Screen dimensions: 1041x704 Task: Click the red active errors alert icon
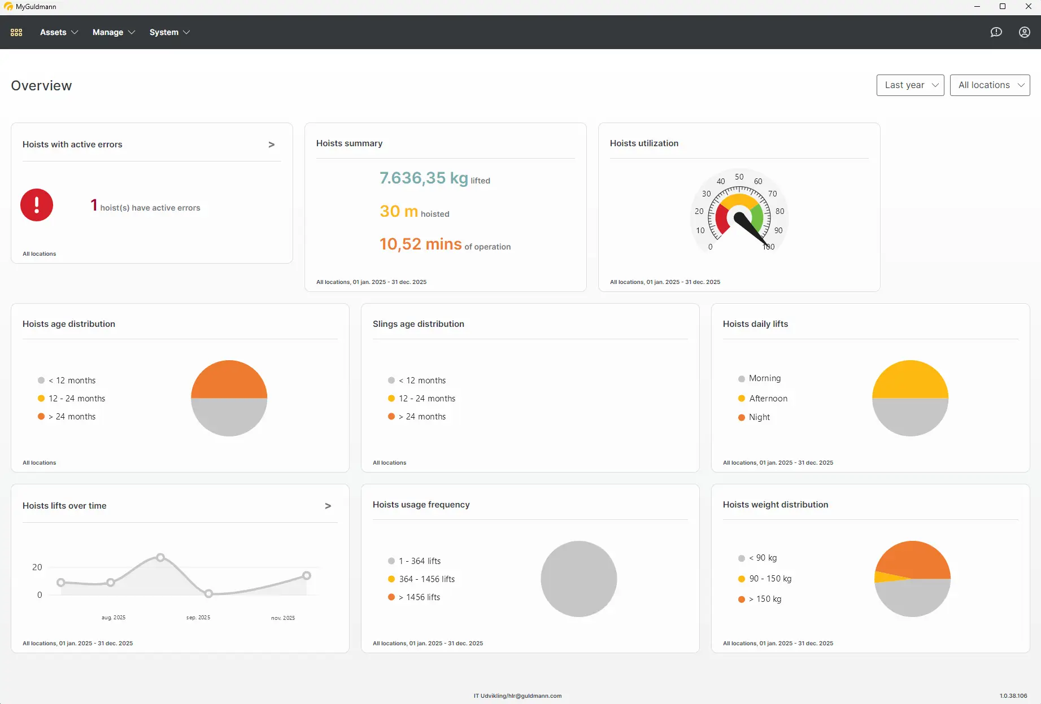37,205
